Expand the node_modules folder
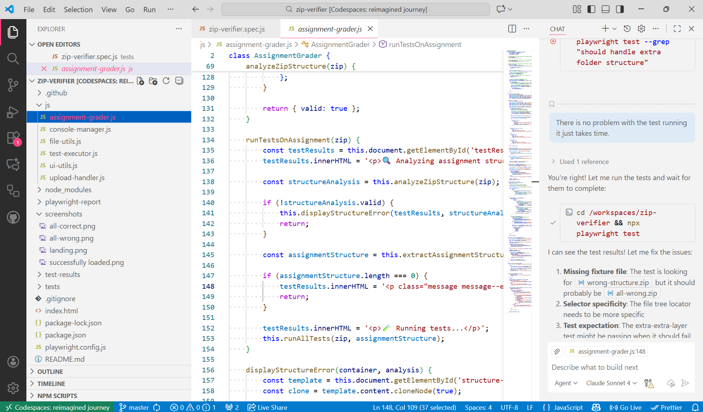 [68, 190]
